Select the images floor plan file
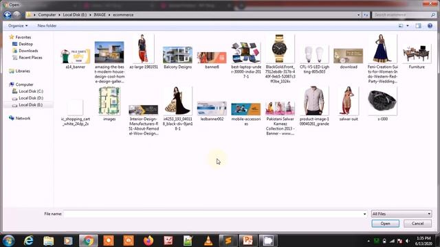 pos(109,104)
